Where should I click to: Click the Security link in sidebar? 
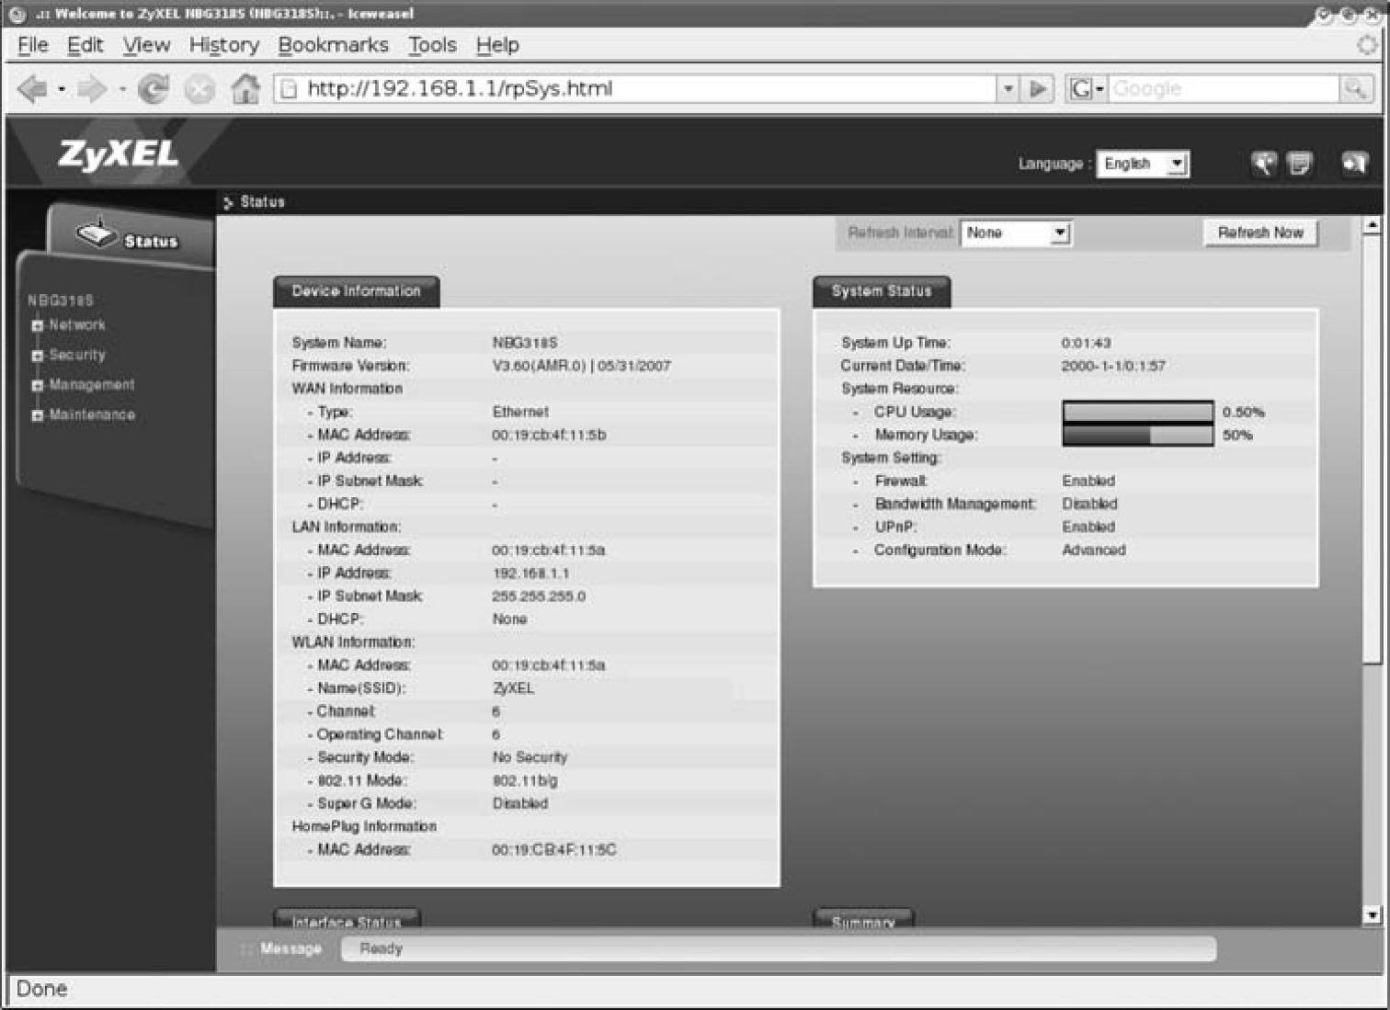[x=77, y=356]
